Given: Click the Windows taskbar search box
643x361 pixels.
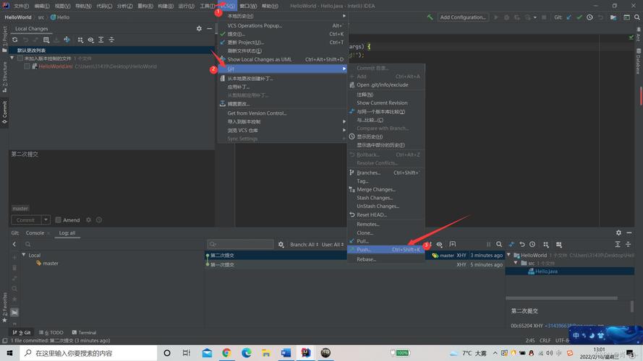Looking at the screenshot, I should [88, 353].
